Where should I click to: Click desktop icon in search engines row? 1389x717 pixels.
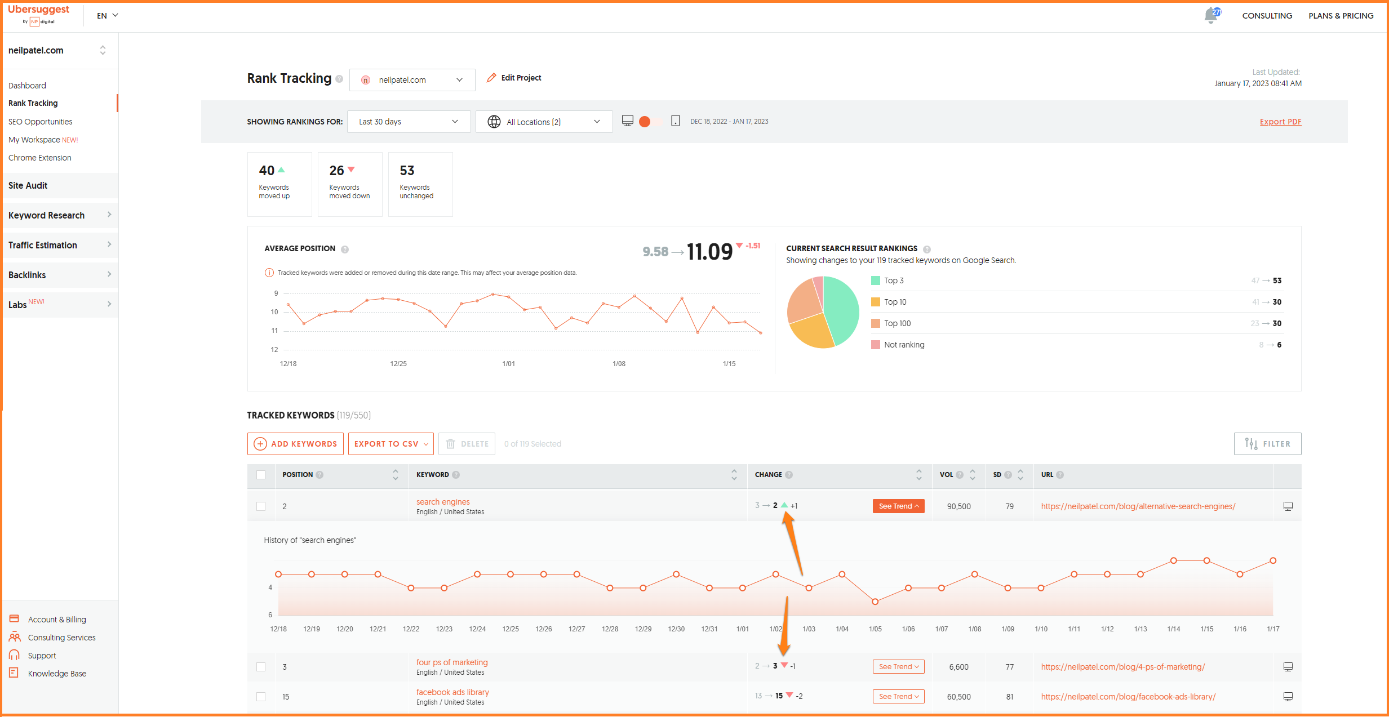click(1288, 506)
